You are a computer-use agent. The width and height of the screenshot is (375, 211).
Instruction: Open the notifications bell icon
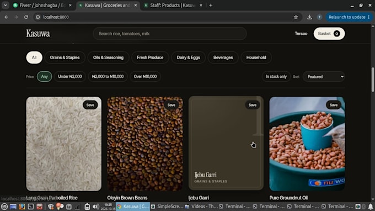pyautogui.click(x=371, y=207)
